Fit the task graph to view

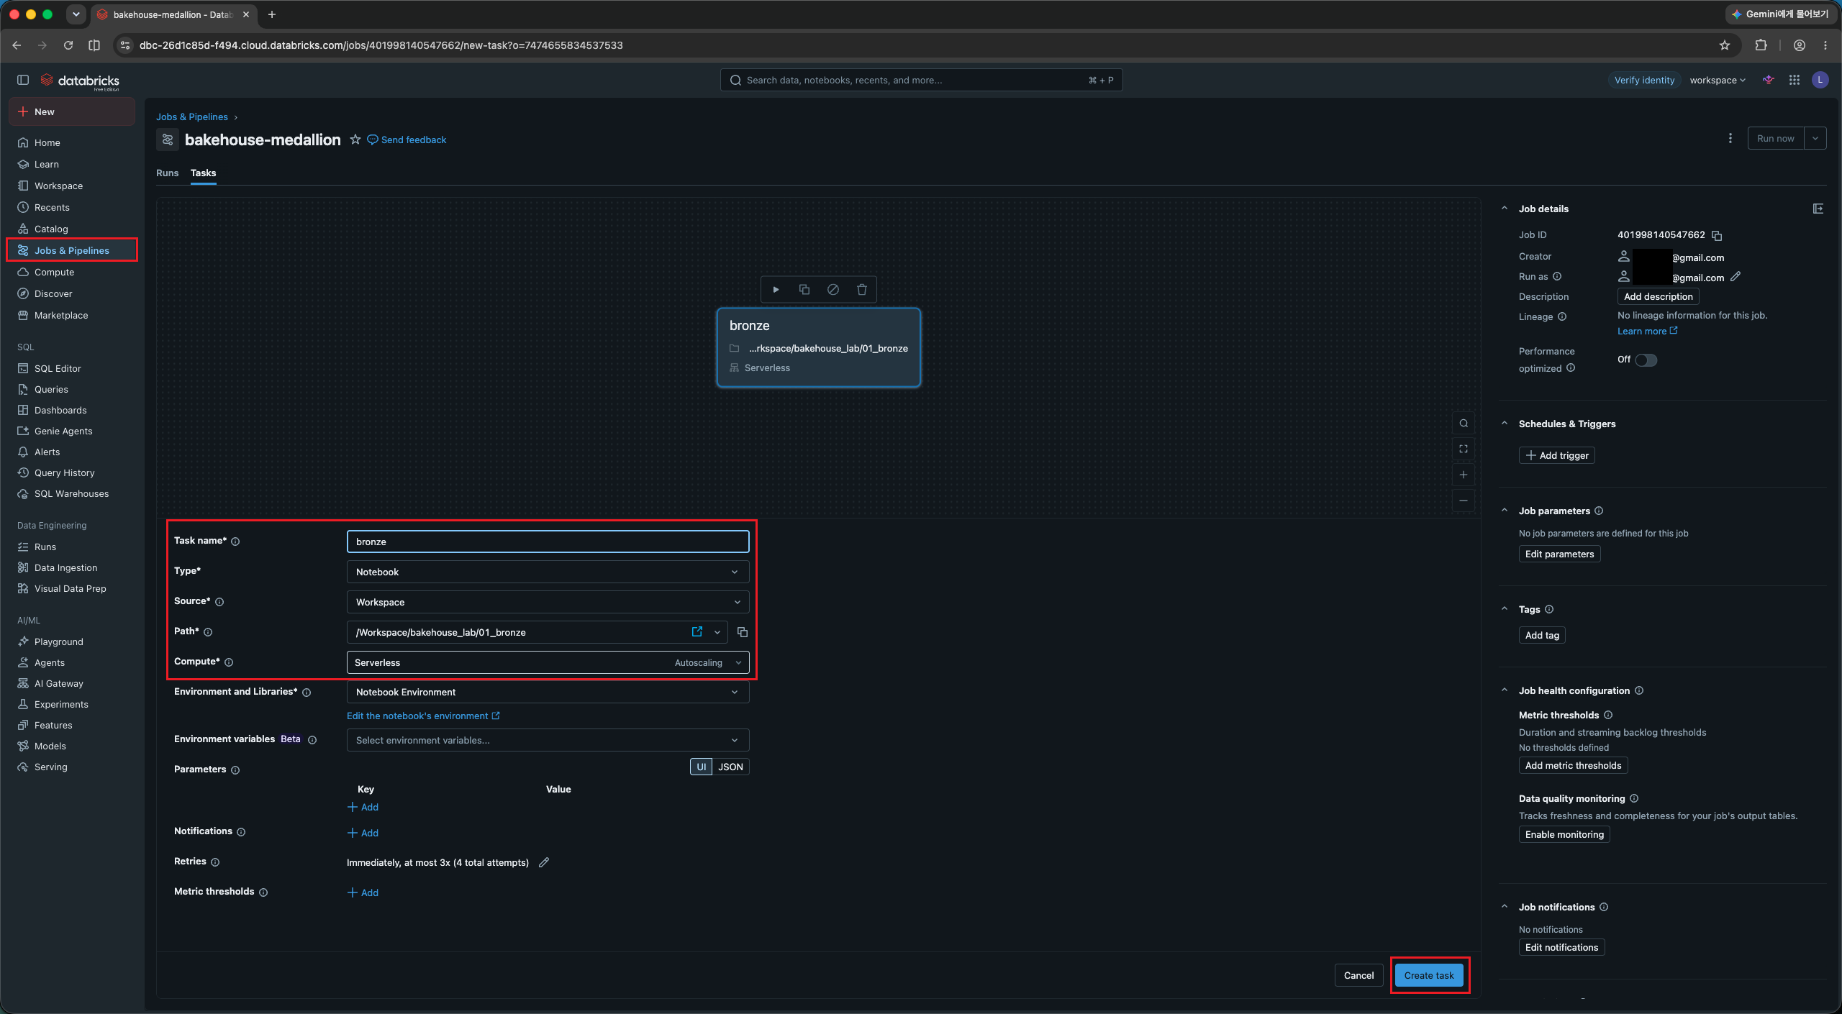click(1464, 449)
